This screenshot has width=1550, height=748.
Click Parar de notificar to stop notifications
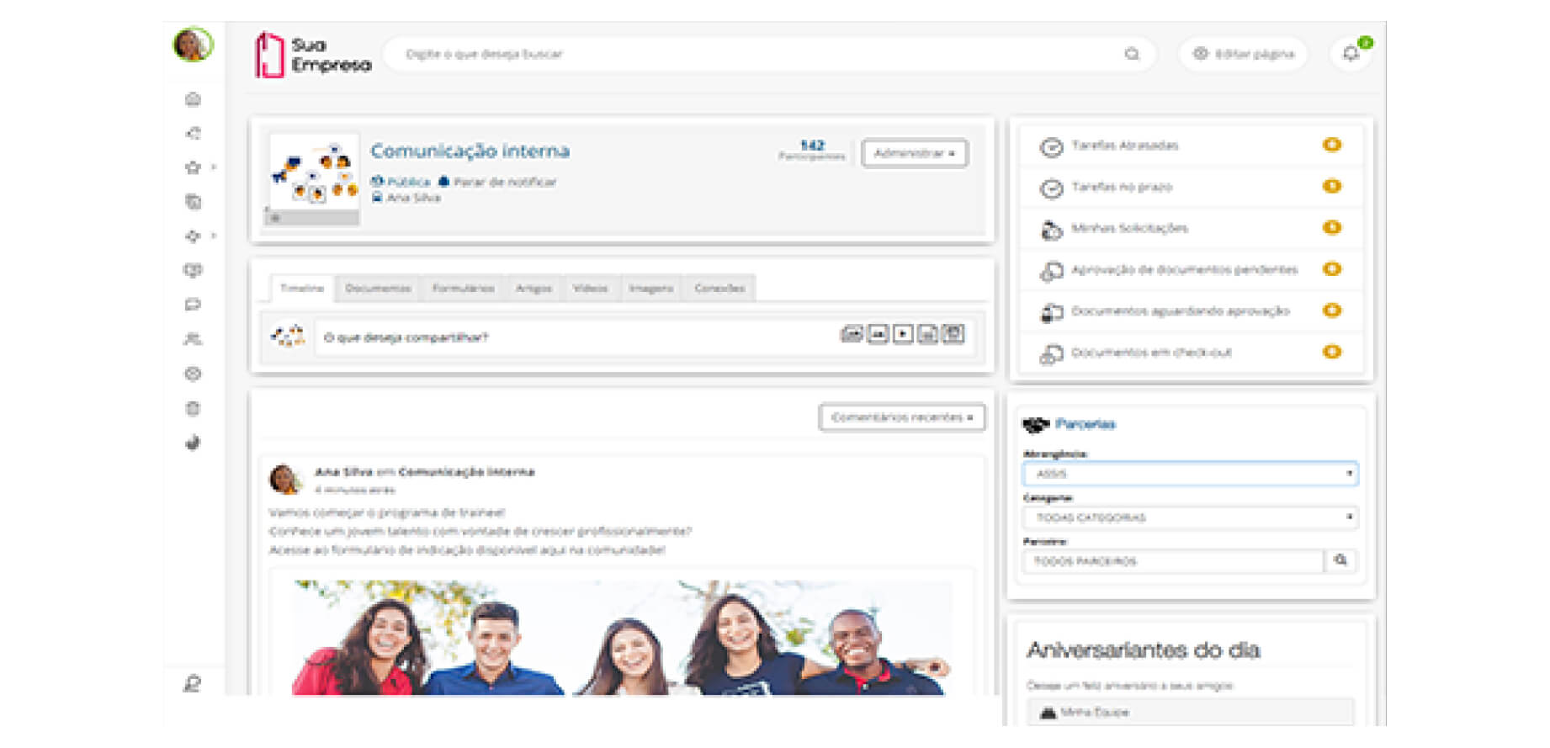[x=504, y=182]
